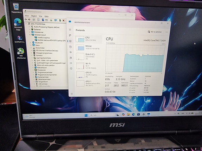Screen dimensions: 202x151
Task: Show hidden system tray icons chevron
Action: 175,114
